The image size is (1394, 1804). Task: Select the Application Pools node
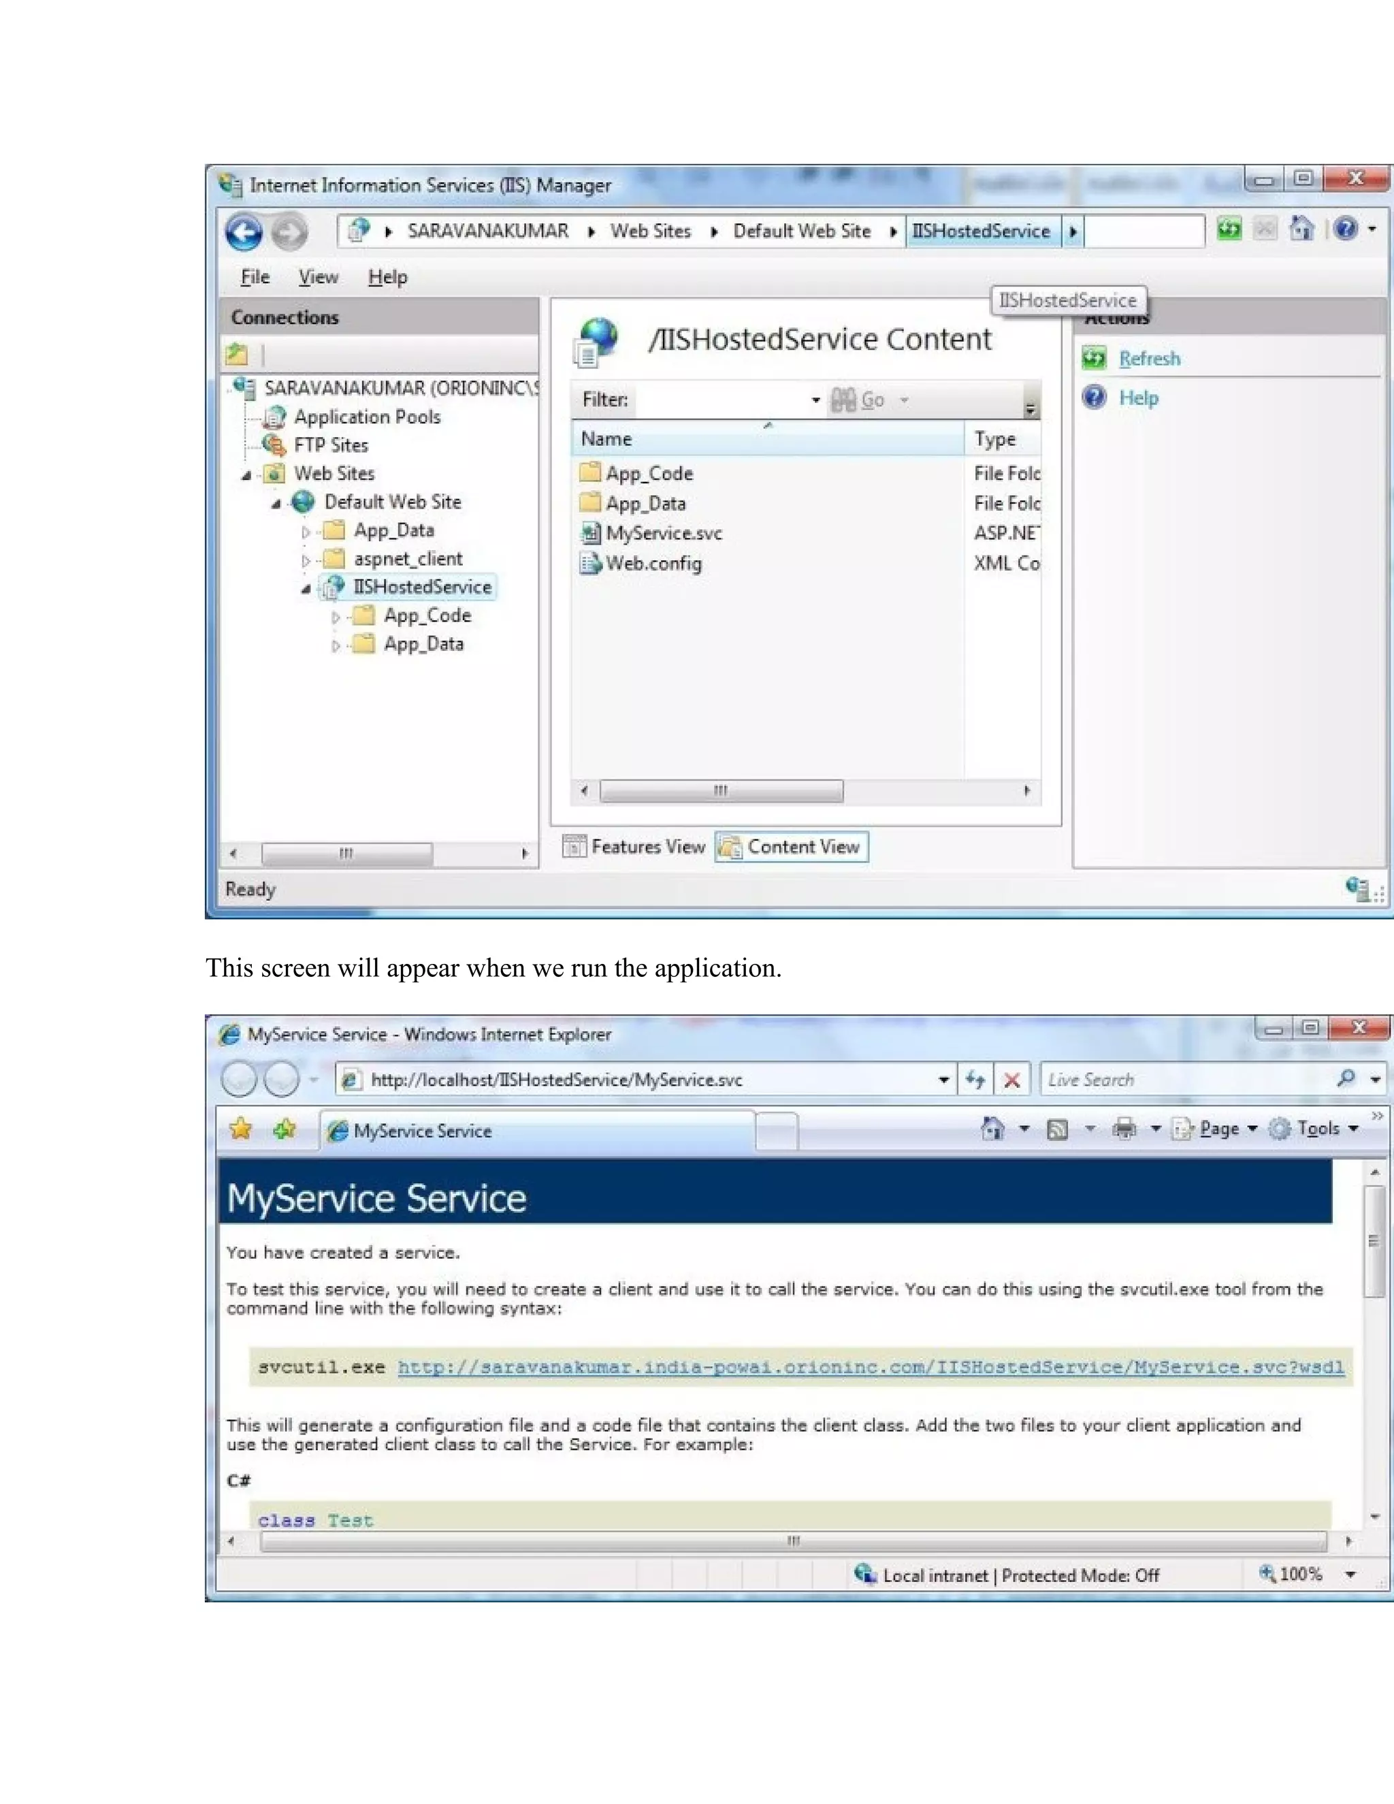pos(368,417)
